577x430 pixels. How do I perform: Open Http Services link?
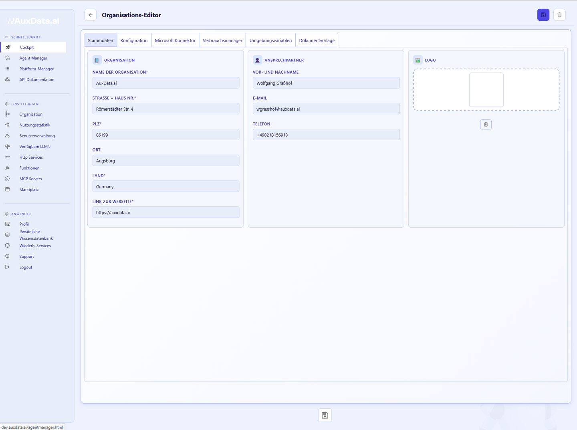tap(31, 157)
